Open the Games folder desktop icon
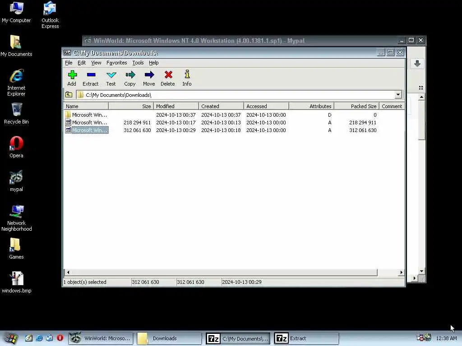Image resolution: width=462 pixels, height=346 pixels. (x=16, y=249)
